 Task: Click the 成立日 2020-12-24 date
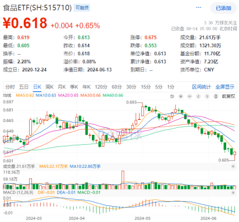click(x=34, y=70)
